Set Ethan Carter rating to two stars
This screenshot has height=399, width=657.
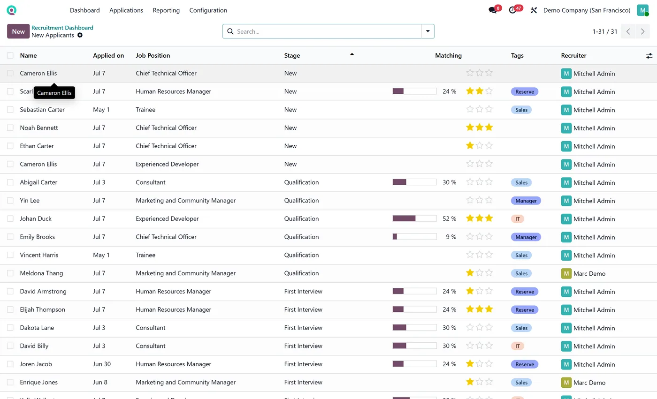coord(480,146)
